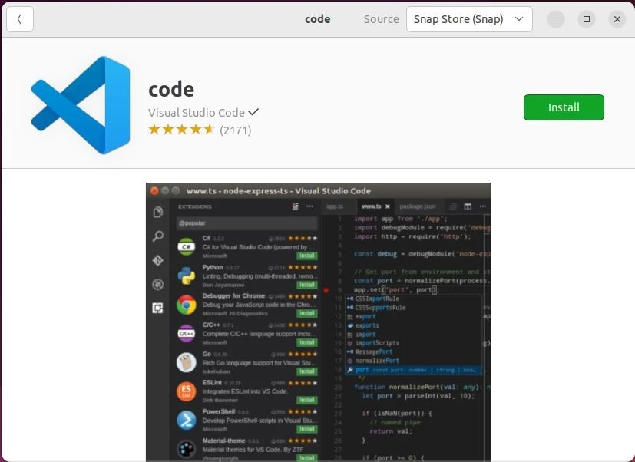Click the @popular extensions search field

point(246,223)
